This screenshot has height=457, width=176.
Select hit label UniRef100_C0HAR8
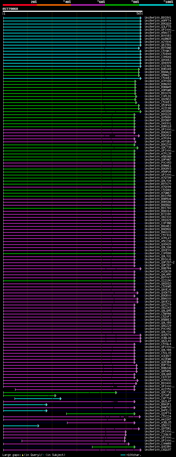[x=158, y=444]
